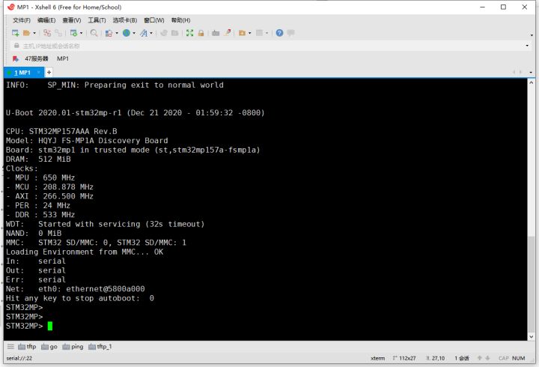Close the 1 MP1 tab with its x
Image resolution: width=539 pixels, height=367 pixels.
tap(39, 72)
